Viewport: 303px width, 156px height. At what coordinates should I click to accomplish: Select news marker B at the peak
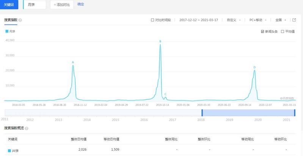160,41
